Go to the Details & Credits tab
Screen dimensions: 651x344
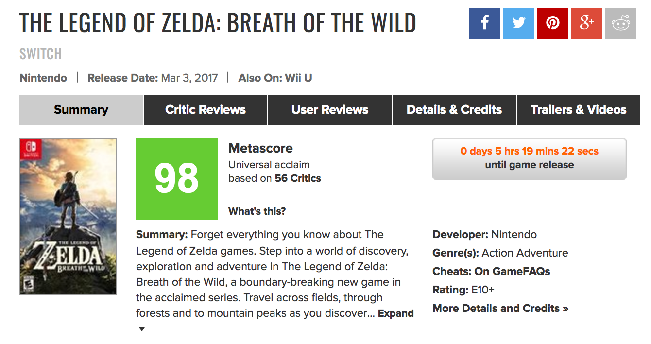pos(454,110)
